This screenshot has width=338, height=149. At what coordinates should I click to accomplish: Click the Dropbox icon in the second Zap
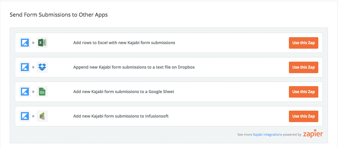(42, 67)
